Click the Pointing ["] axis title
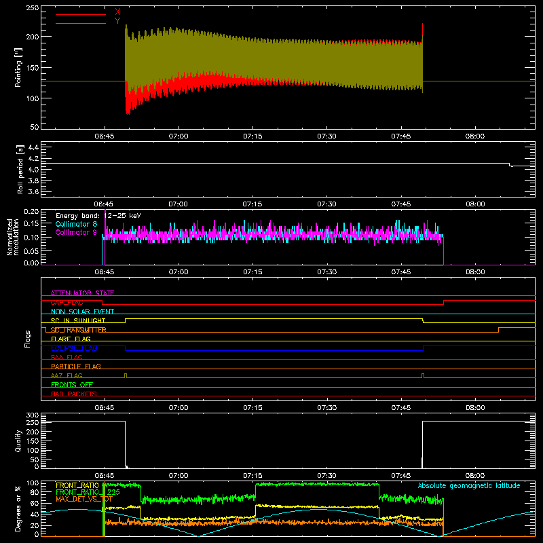 pos(18,67)
